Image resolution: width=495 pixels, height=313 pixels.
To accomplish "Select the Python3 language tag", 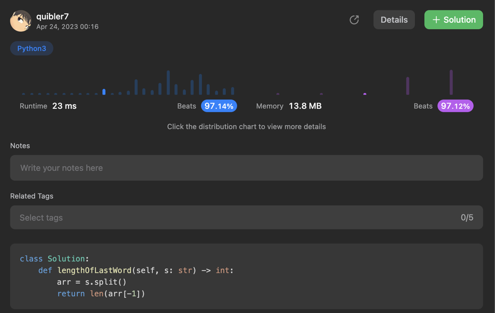I will pos(32,49).
